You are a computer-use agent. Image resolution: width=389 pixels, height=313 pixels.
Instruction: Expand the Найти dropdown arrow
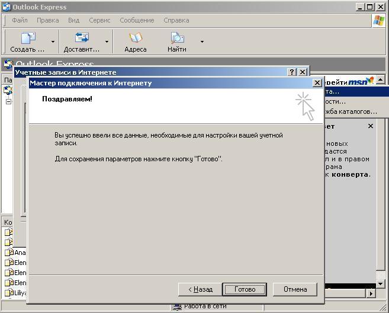tap(202, 41)
